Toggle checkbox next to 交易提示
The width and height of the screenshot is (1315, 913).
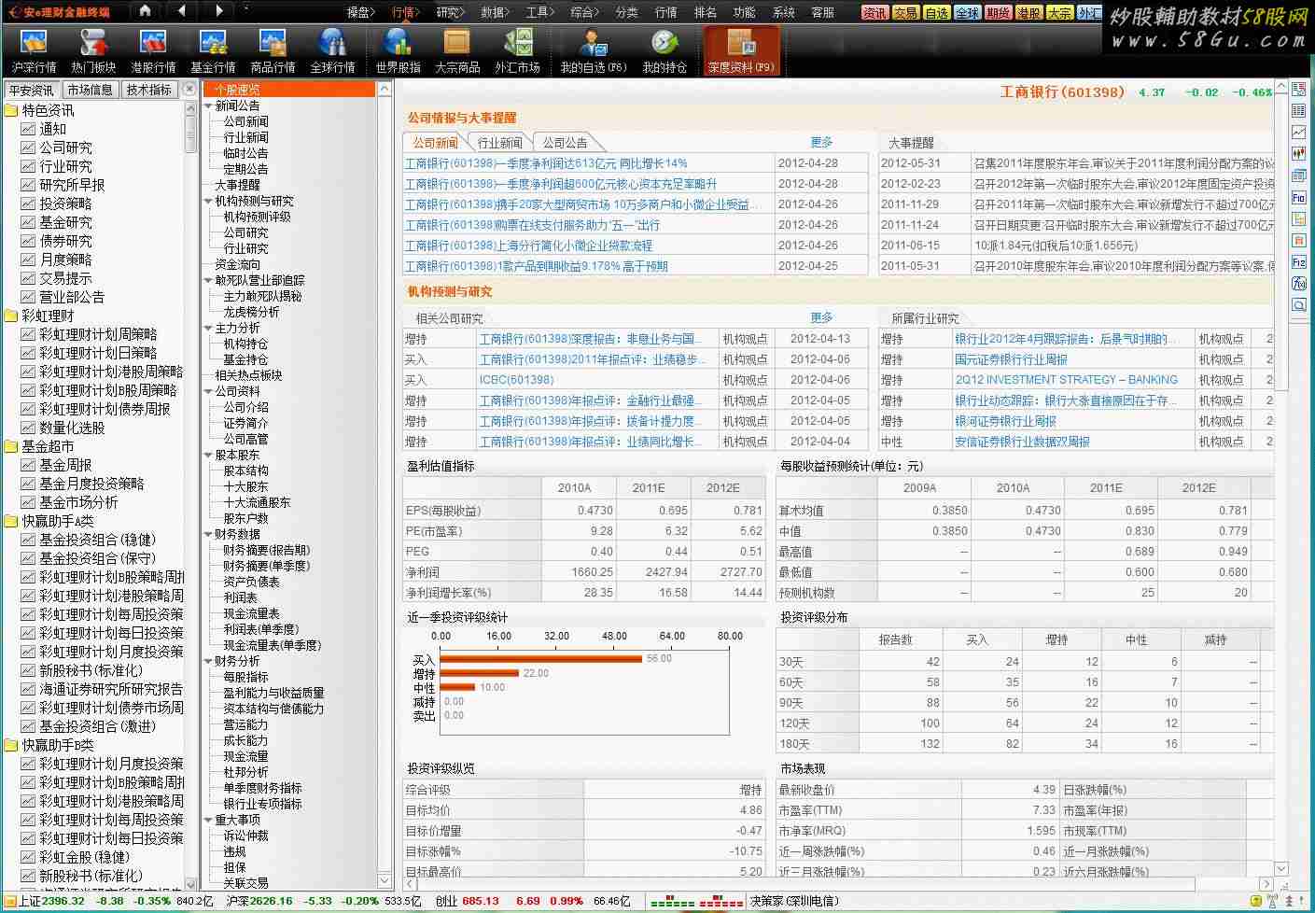[28, 278]
